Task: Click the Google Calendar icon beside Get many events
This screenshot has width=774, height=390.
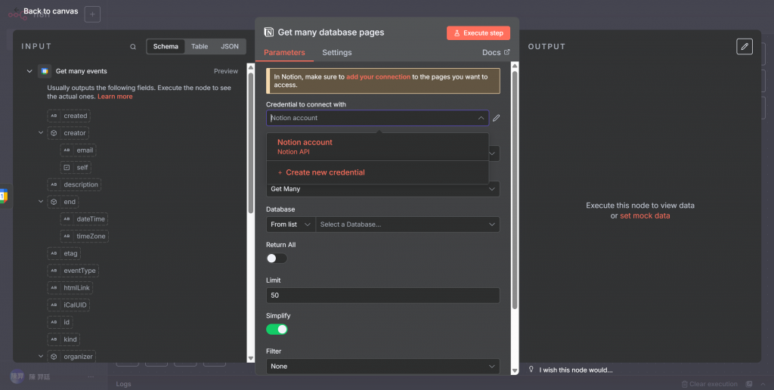Action: [45, 71]
